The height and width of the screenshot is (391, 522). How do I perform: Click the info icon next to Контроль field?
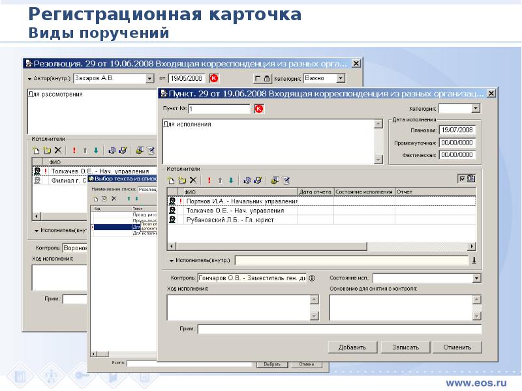point(312,278)
